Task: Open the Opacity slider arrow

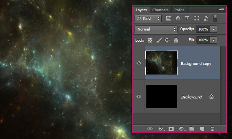Action: click(213, 29)
